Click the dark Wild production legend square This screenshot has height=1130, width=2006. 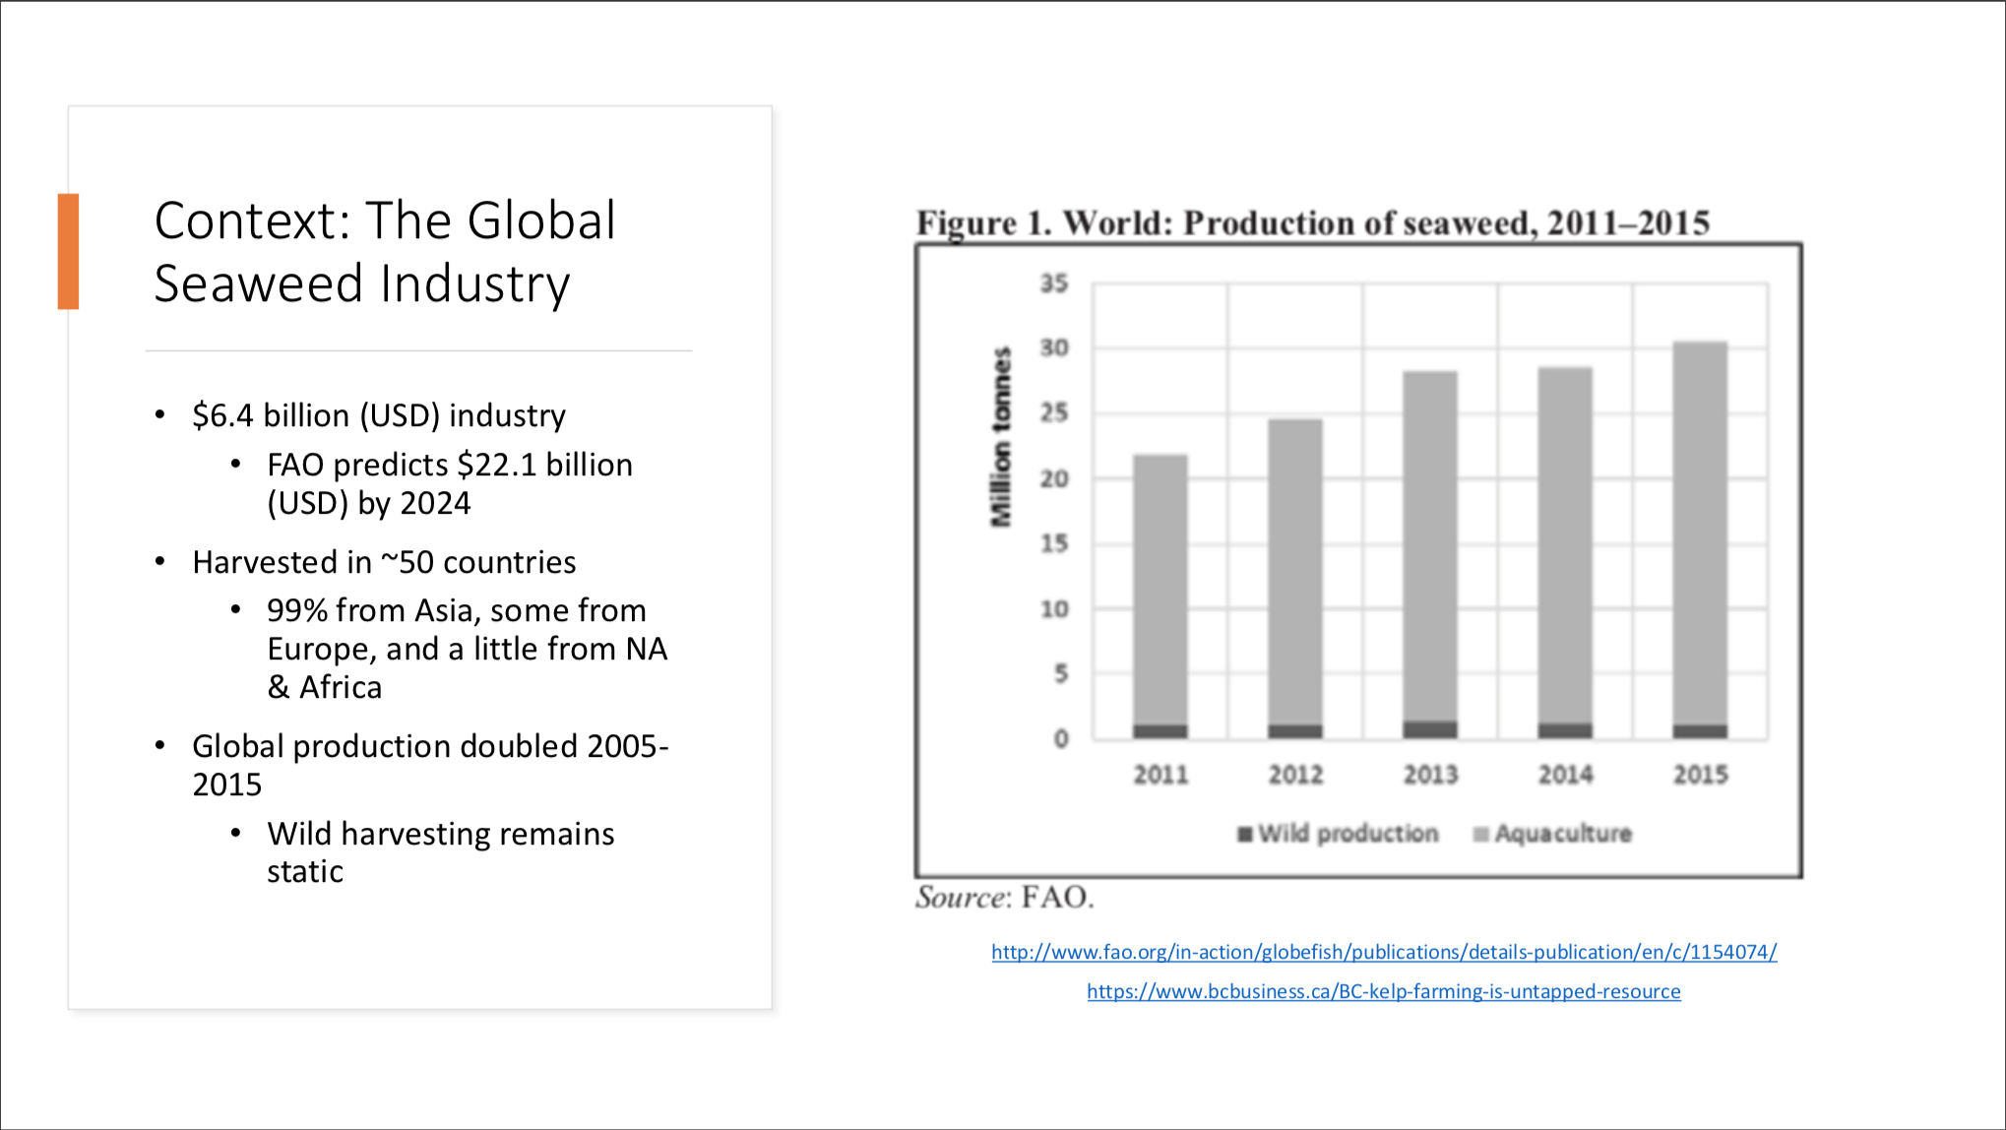click(x=1245, y=834)
